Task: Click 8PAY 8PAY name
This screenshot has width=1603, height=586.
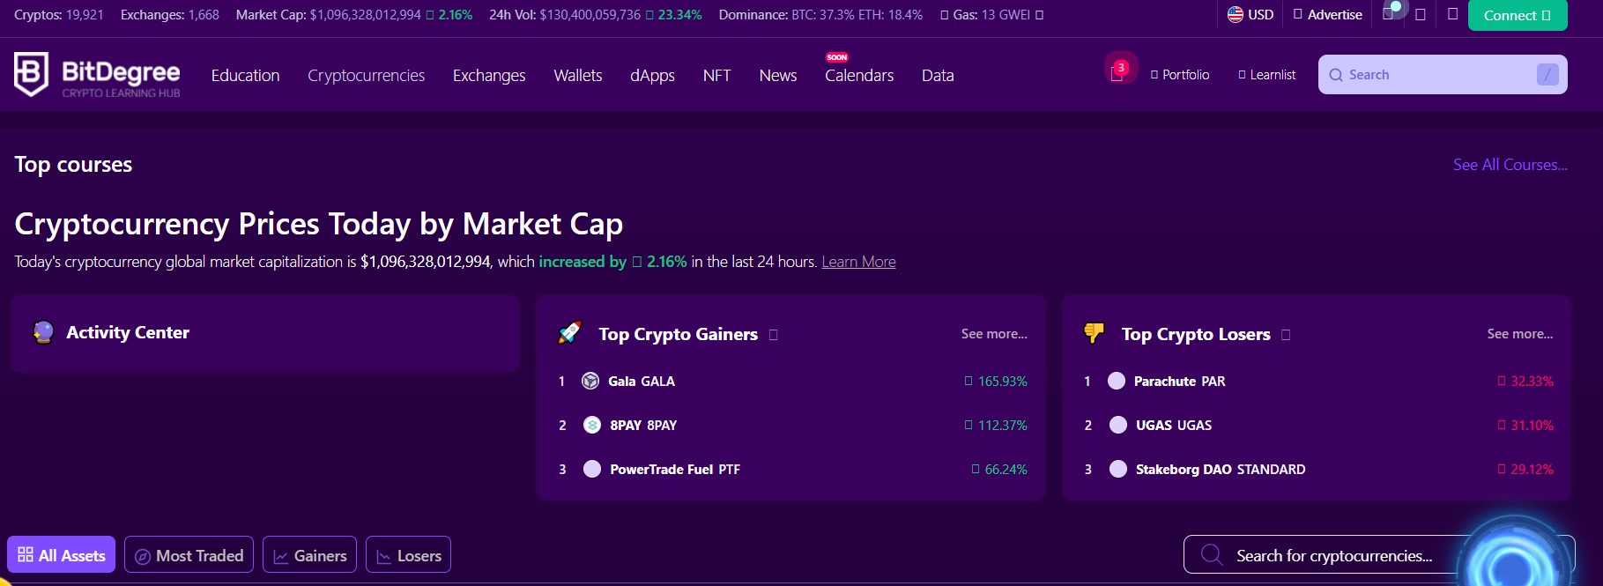Action: pyautogui.click(x=643, y=425)
